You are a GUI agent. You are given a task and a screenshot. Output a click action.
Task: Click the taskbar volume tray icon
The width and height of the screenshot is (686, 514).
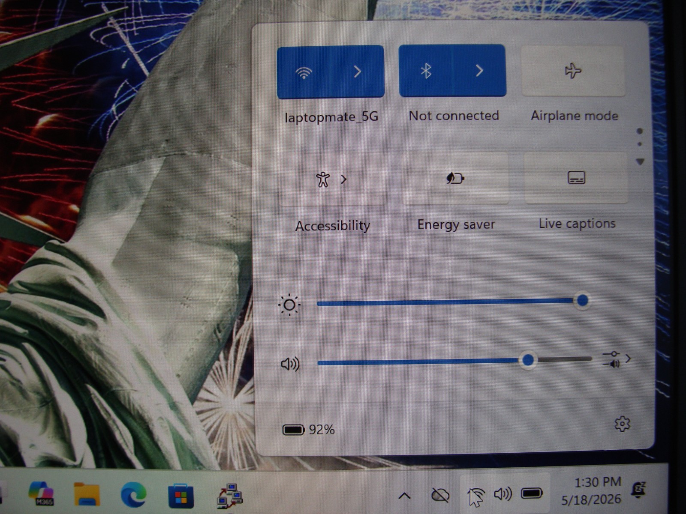point(502,494)
